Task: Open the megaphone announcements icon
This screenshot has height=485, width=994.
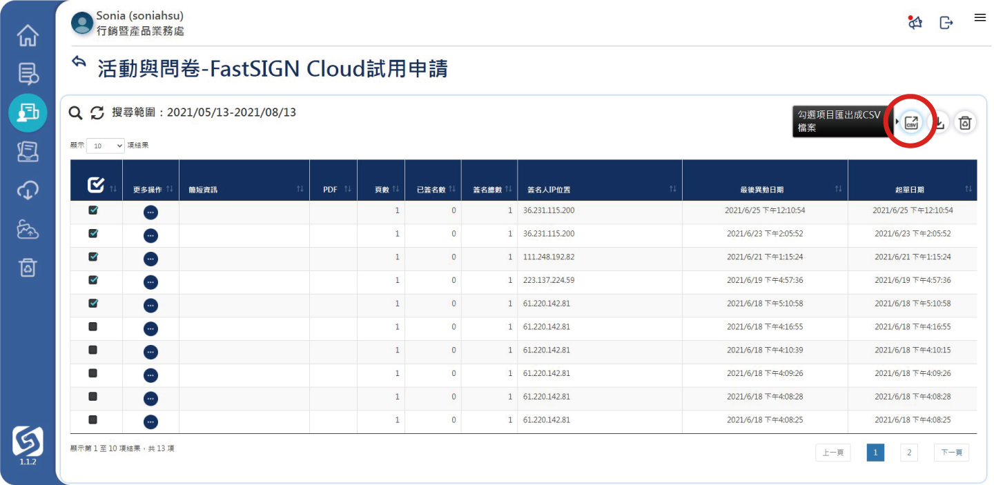Action: (915, 23)
